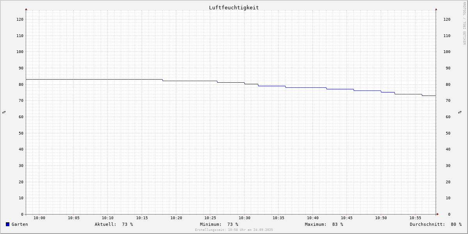Click the 110 label on right axis
This screenshot has width=468, height=234.
(447, 36)
